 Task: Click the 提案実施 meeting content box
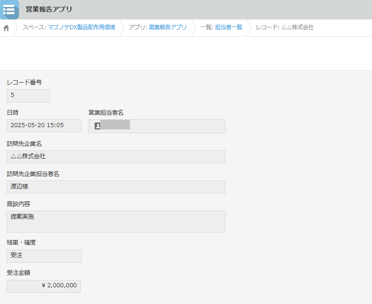point(116,222)
